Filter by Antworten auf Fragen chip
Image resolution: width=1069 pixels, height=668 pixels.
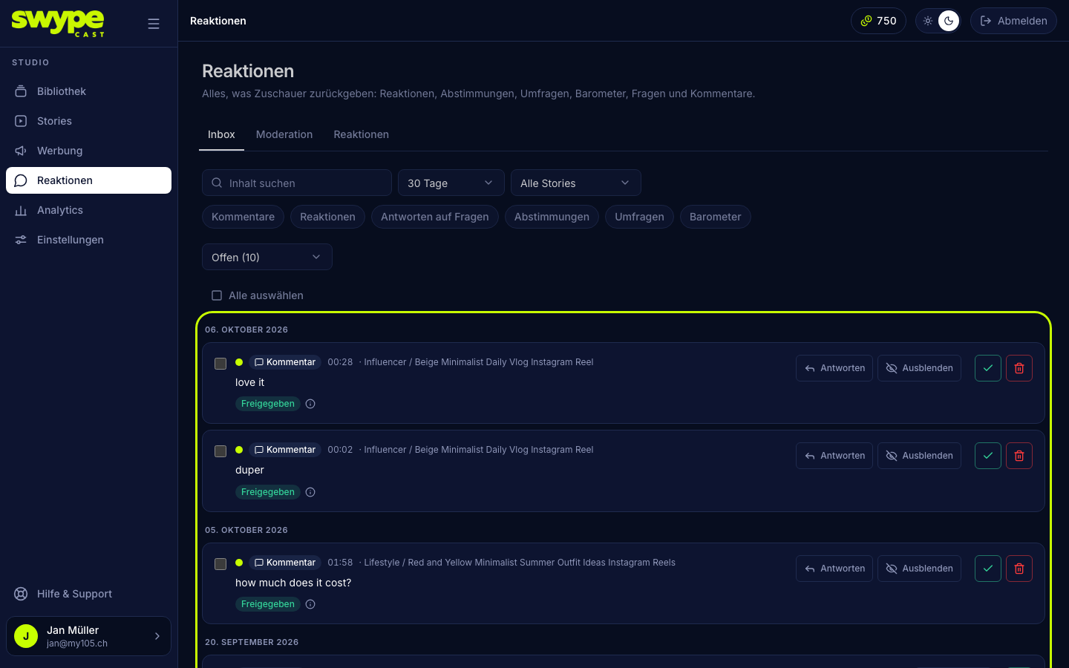click(435, 217)
